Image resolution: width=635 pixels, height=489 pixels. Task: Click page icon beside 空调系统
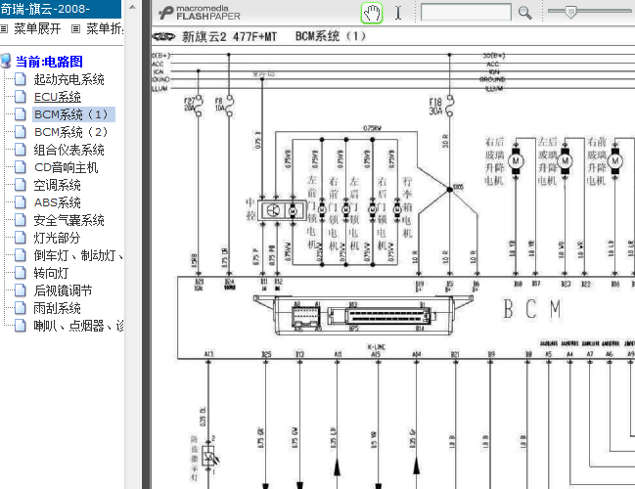click(21, 185)
